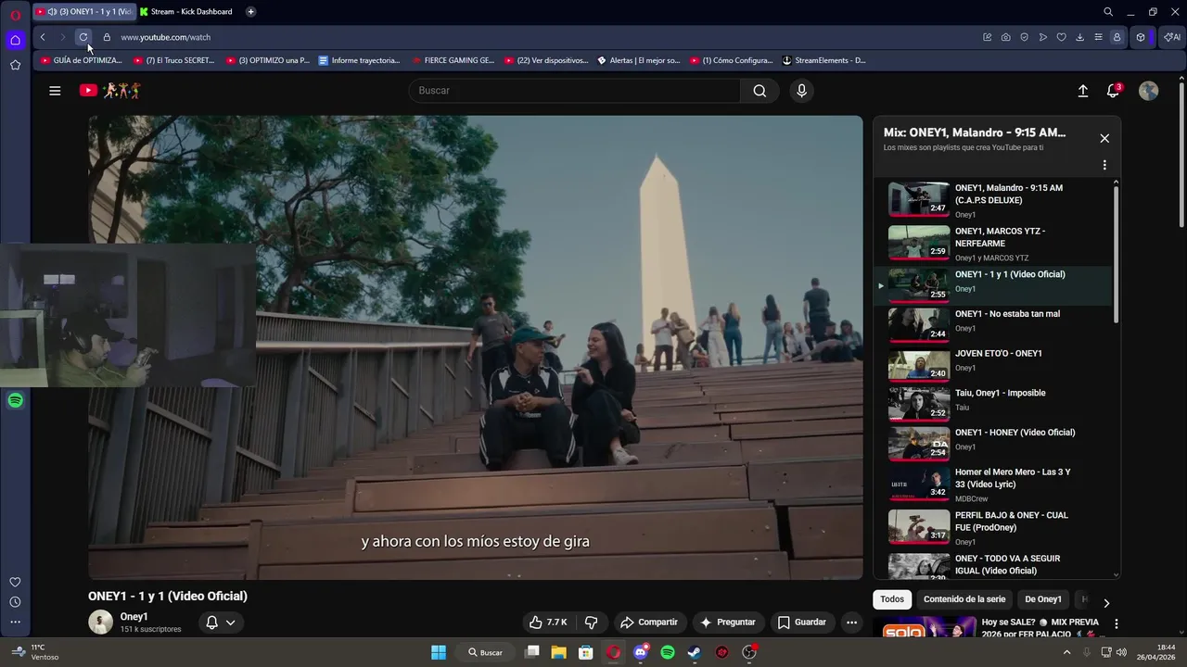Open Spotify in Opera sidebar

point(15,400)
